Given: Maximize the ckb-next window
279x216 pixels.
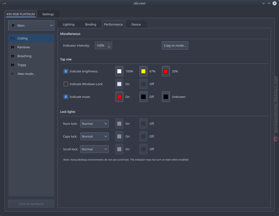Looking at the screenshot, I should click(x=269, y=3).
